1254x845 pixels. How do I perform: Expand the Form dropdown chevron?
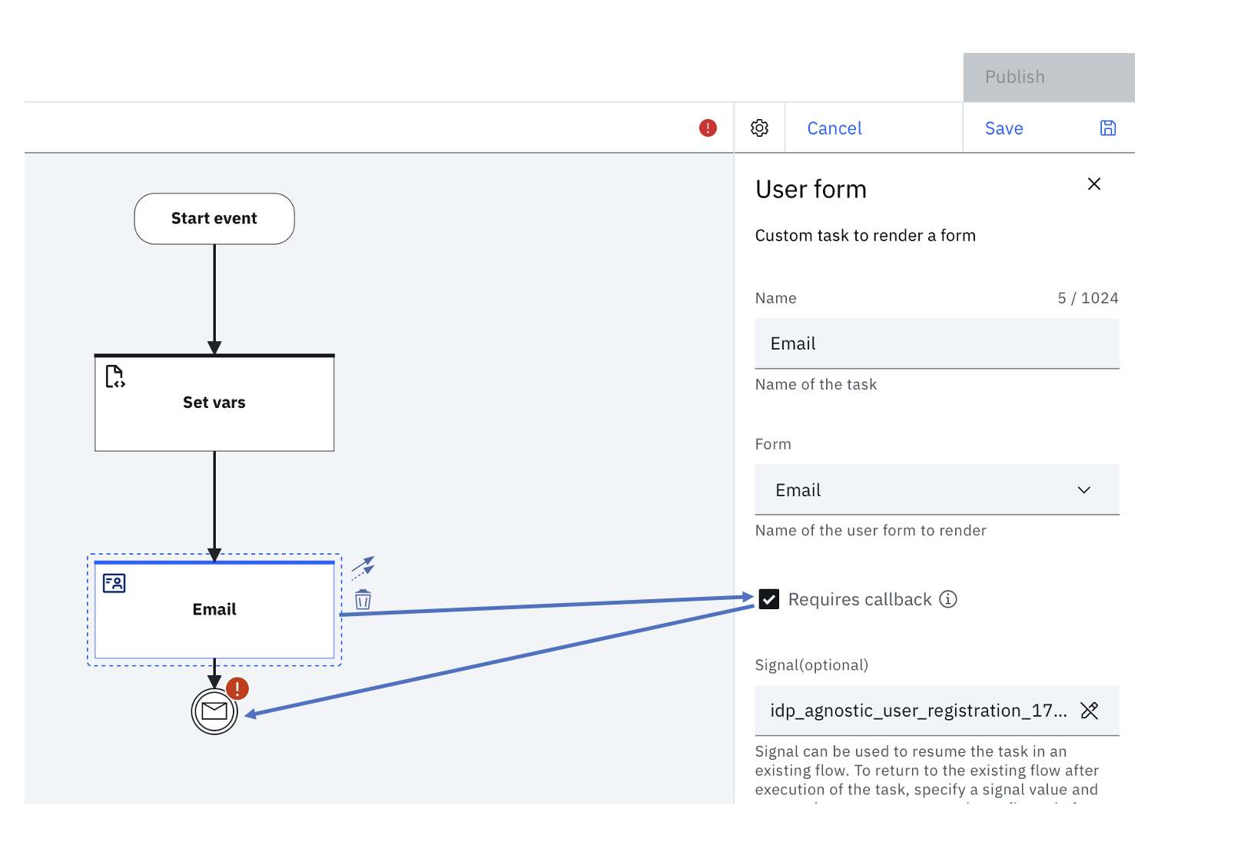tap(1083, 490)
